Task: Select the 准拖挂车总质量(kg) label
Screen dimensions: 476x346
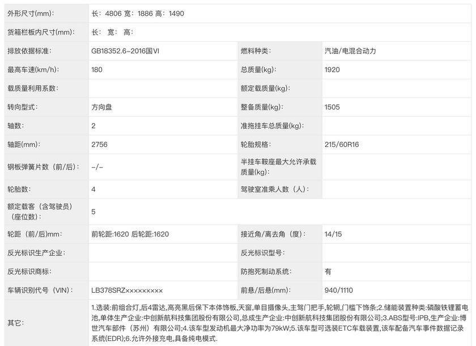Action: tap(273, 126)
